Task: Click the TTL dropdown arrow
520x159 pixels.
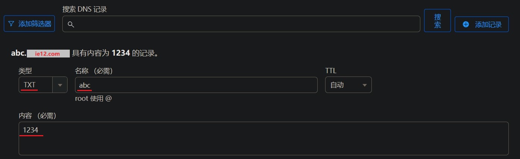Action: [x=365, y=85]
